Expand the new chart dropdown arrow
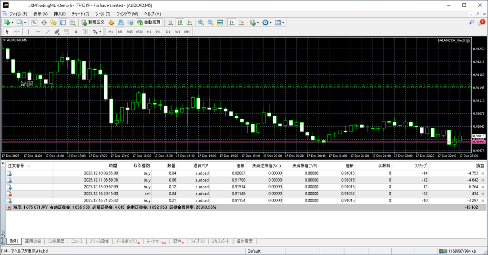Viewport: 488px width, 255px height. 12,22
